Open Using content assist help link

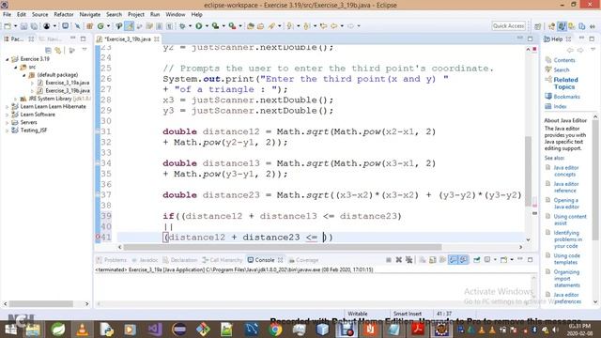point(570,220)
